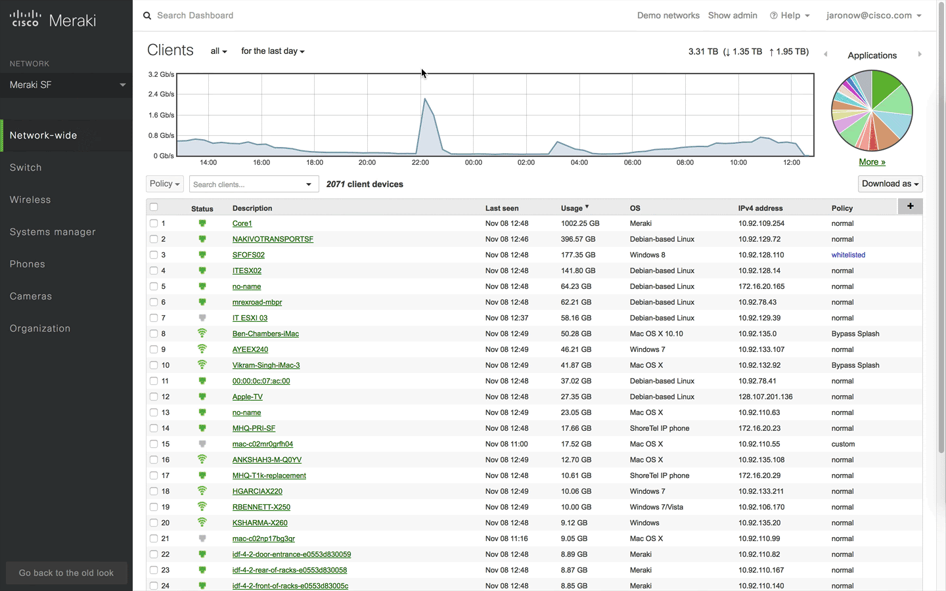Check the box for row 3 SFOFS02
Screen dimensions: 946x591
154,255
